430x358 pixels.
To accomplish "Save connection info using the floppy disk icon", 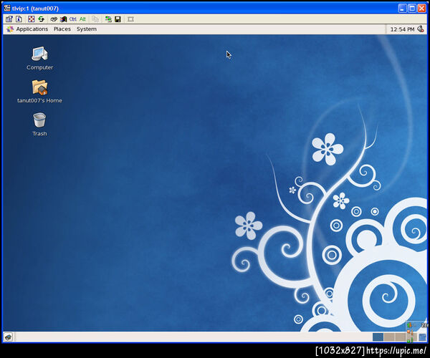I will [x=118, y=19].
